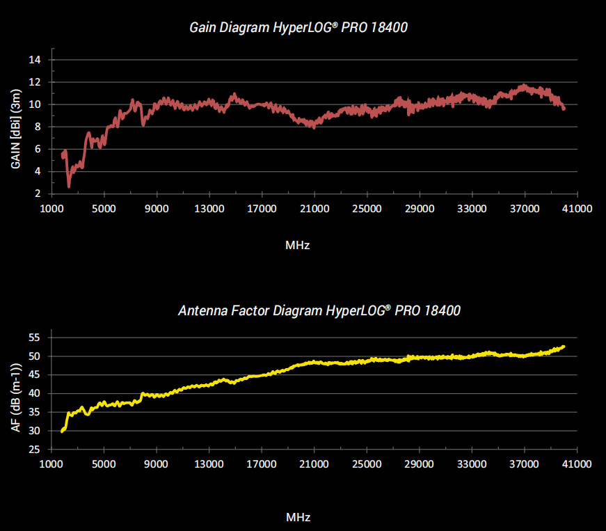This screenshot has height=531, width=606.
Task: Select '25000' on the Antenna Factor frequency axis
Action: click(x=367, y=464)
